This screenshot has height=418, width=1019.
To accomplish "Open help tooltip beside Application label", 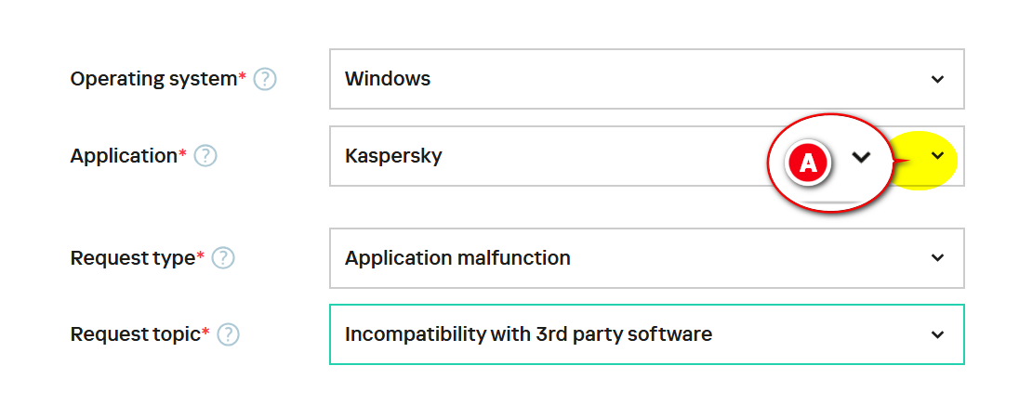I will 205,156.
